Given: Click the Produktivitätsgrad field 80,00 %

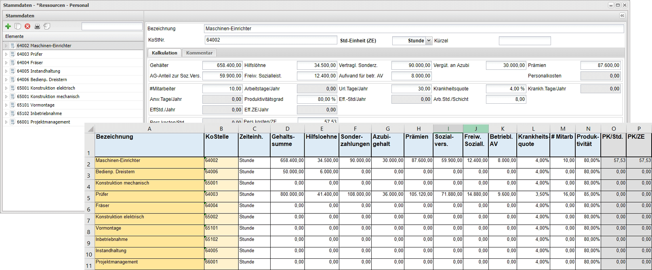Looking at the screenshot, I should [317, 99].
